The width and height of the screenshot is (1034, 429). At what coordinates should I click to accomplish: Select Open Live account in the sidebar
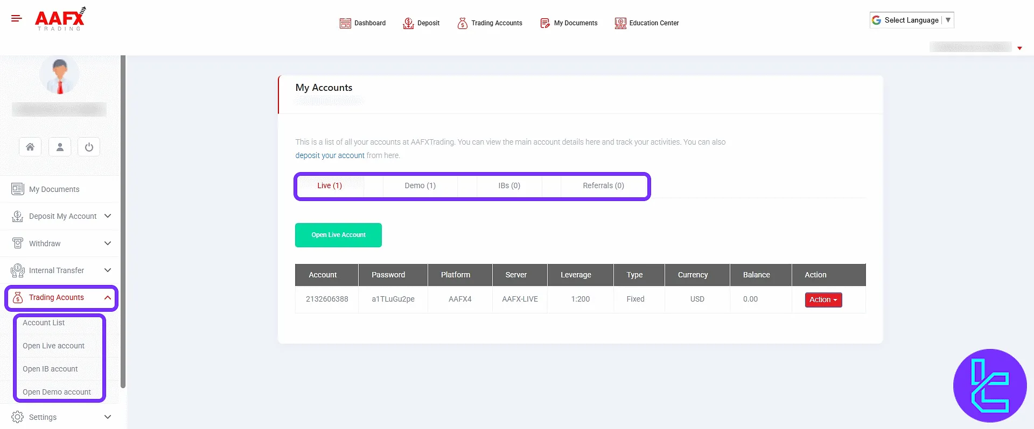point(53,346)
